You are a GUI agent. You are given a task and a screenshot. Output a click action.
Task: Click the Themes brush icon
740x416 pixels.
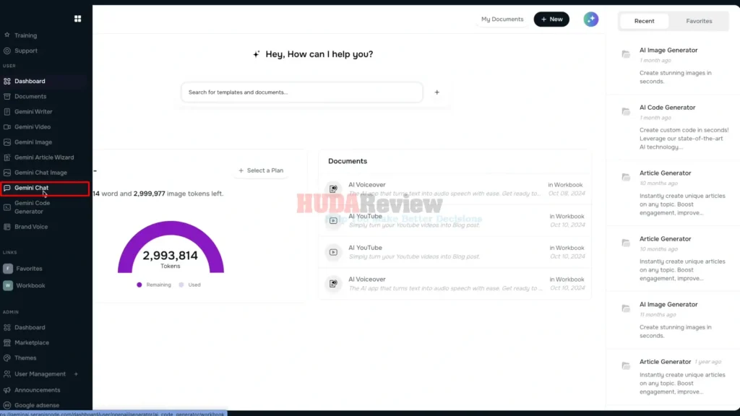click(7, 358)
